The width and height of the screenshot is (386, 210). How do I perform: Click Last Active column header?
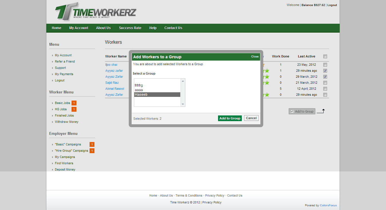pyautogui.click(x=306, y=57)
